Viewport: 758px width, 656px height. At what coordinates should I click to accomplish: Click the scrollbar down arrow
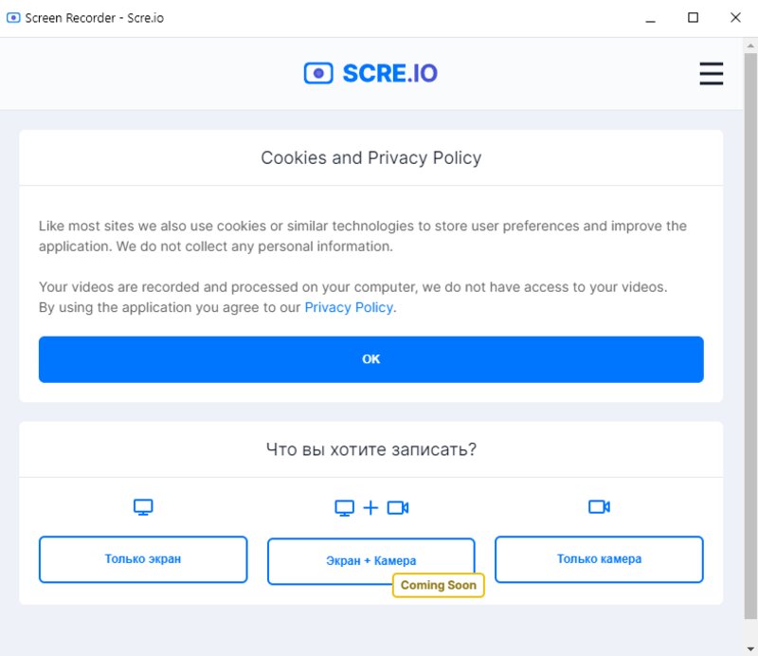pyautogui.click(x=750, y=648)
